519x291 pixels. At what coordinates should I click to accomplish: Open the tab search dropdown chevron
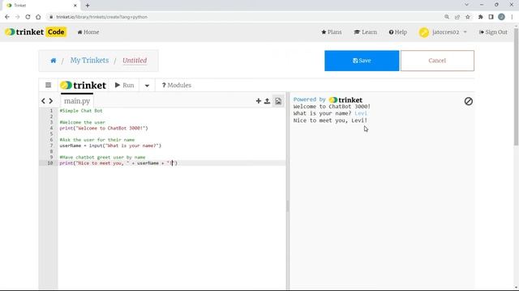[467, 5]
